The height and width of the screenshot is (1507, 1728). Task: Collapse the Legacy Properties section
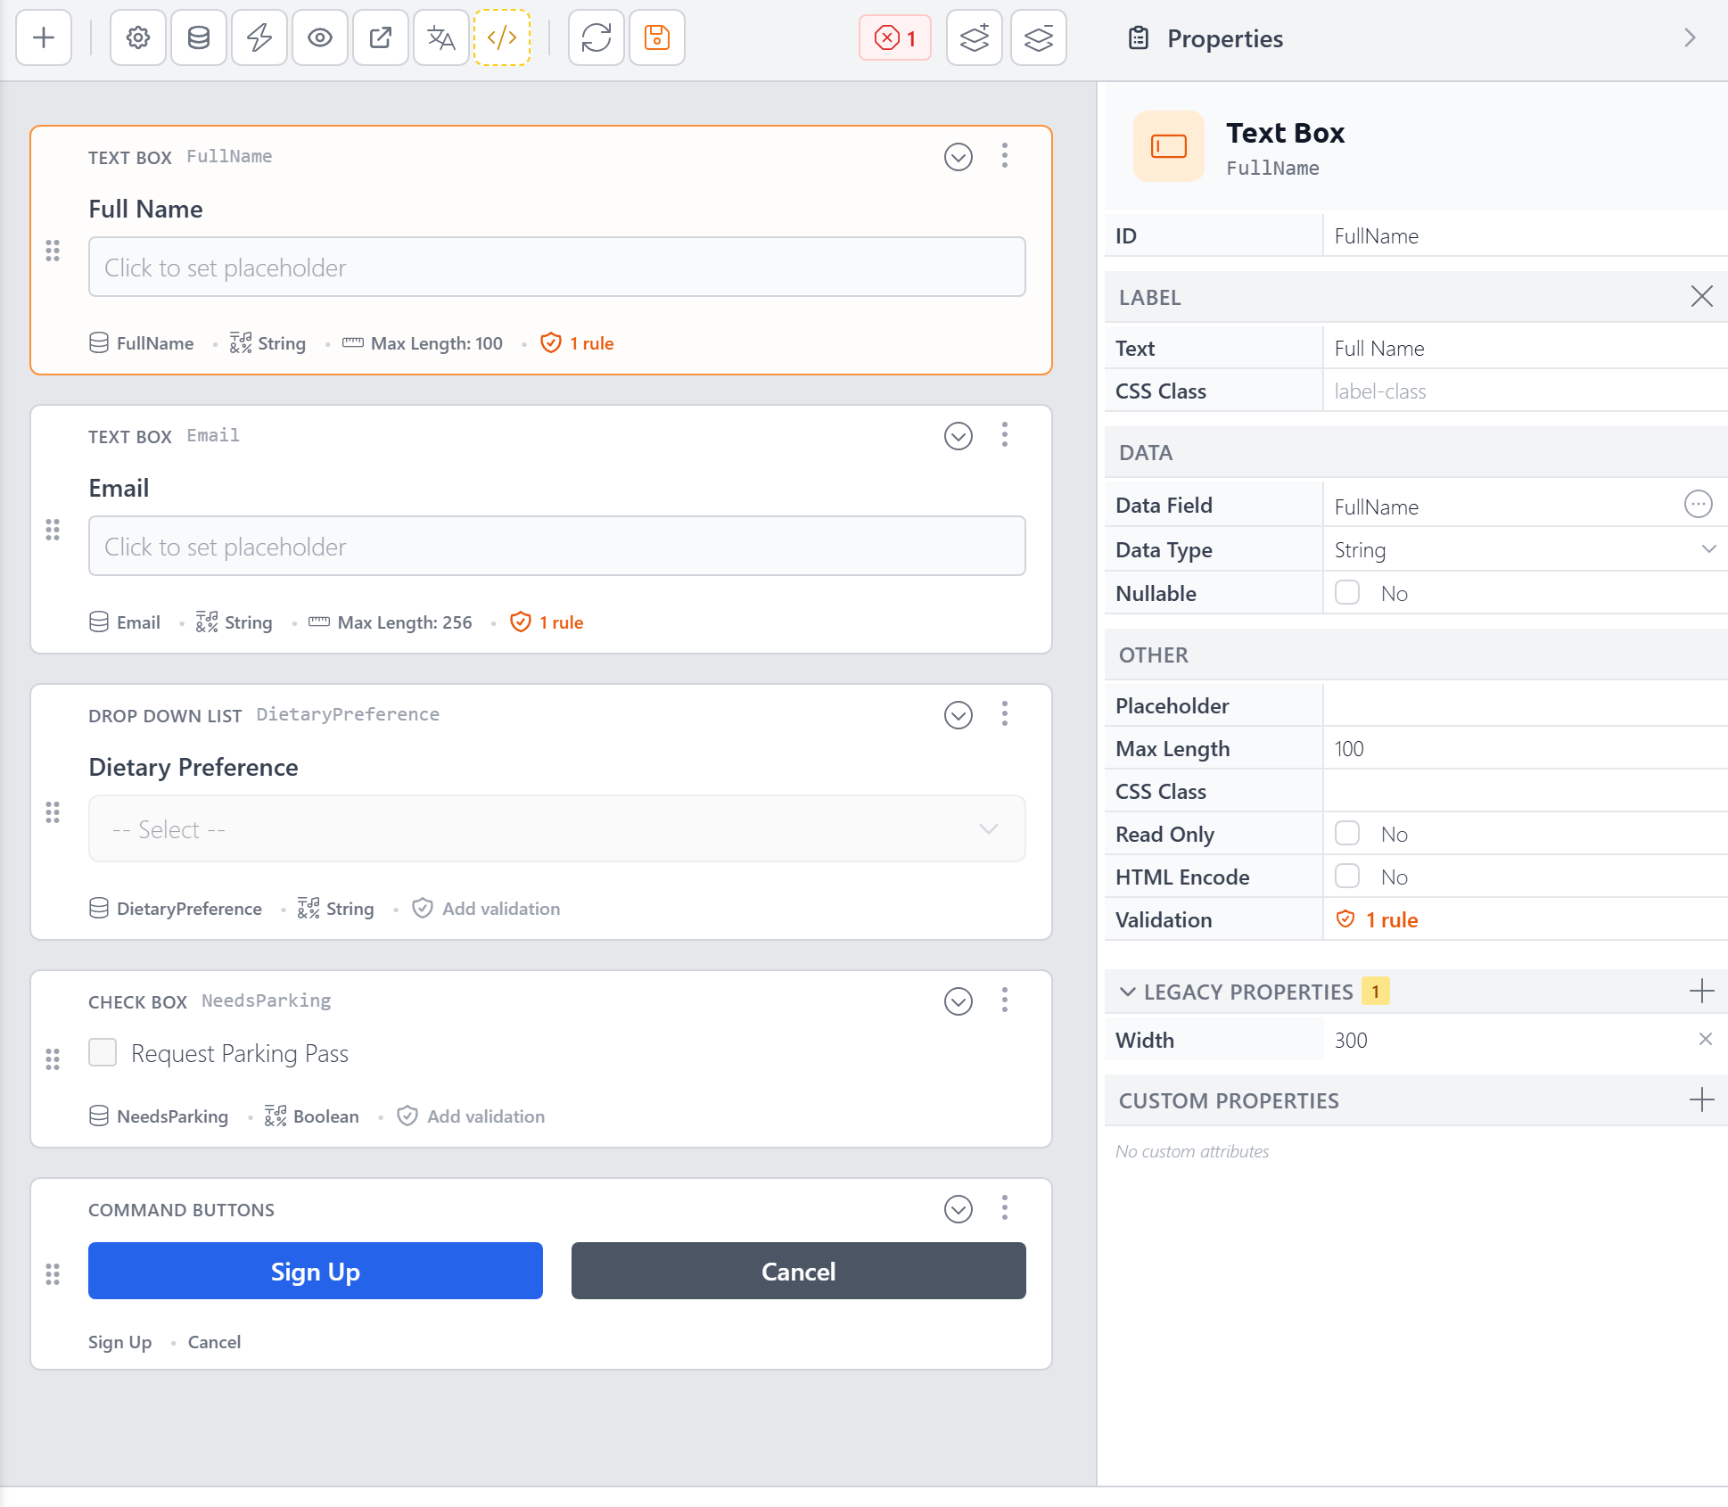coord(1128,992)
